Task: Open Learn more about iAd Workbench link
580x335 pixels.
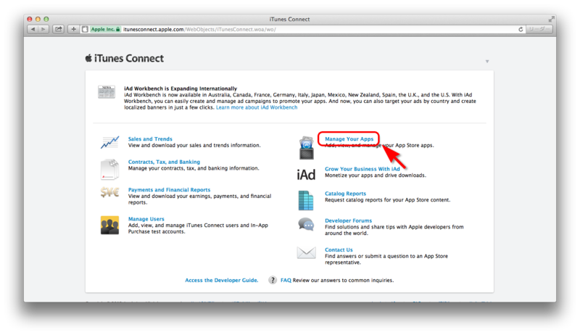Action: [257, 107]
